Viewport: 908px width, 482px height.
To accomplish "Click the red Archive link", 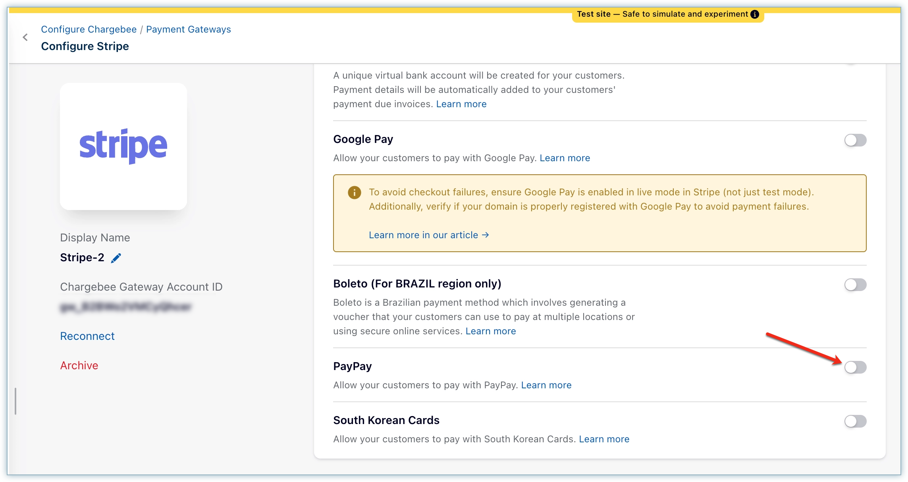I will [x=79, y=366].
